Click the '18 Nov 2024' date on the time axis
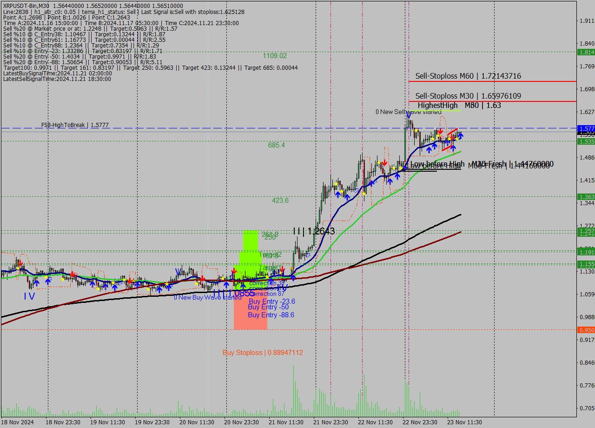The image size is (595, 428). (x=17, y=422)
